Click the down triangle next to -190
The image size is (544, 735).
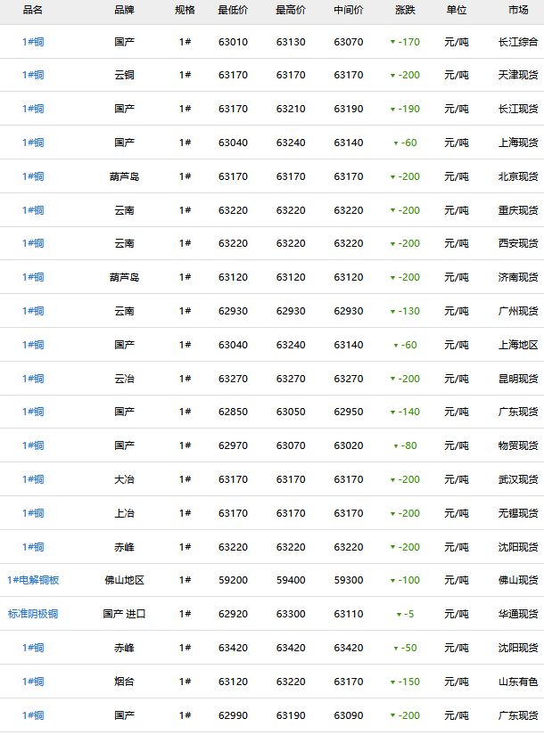coord(392,110)
